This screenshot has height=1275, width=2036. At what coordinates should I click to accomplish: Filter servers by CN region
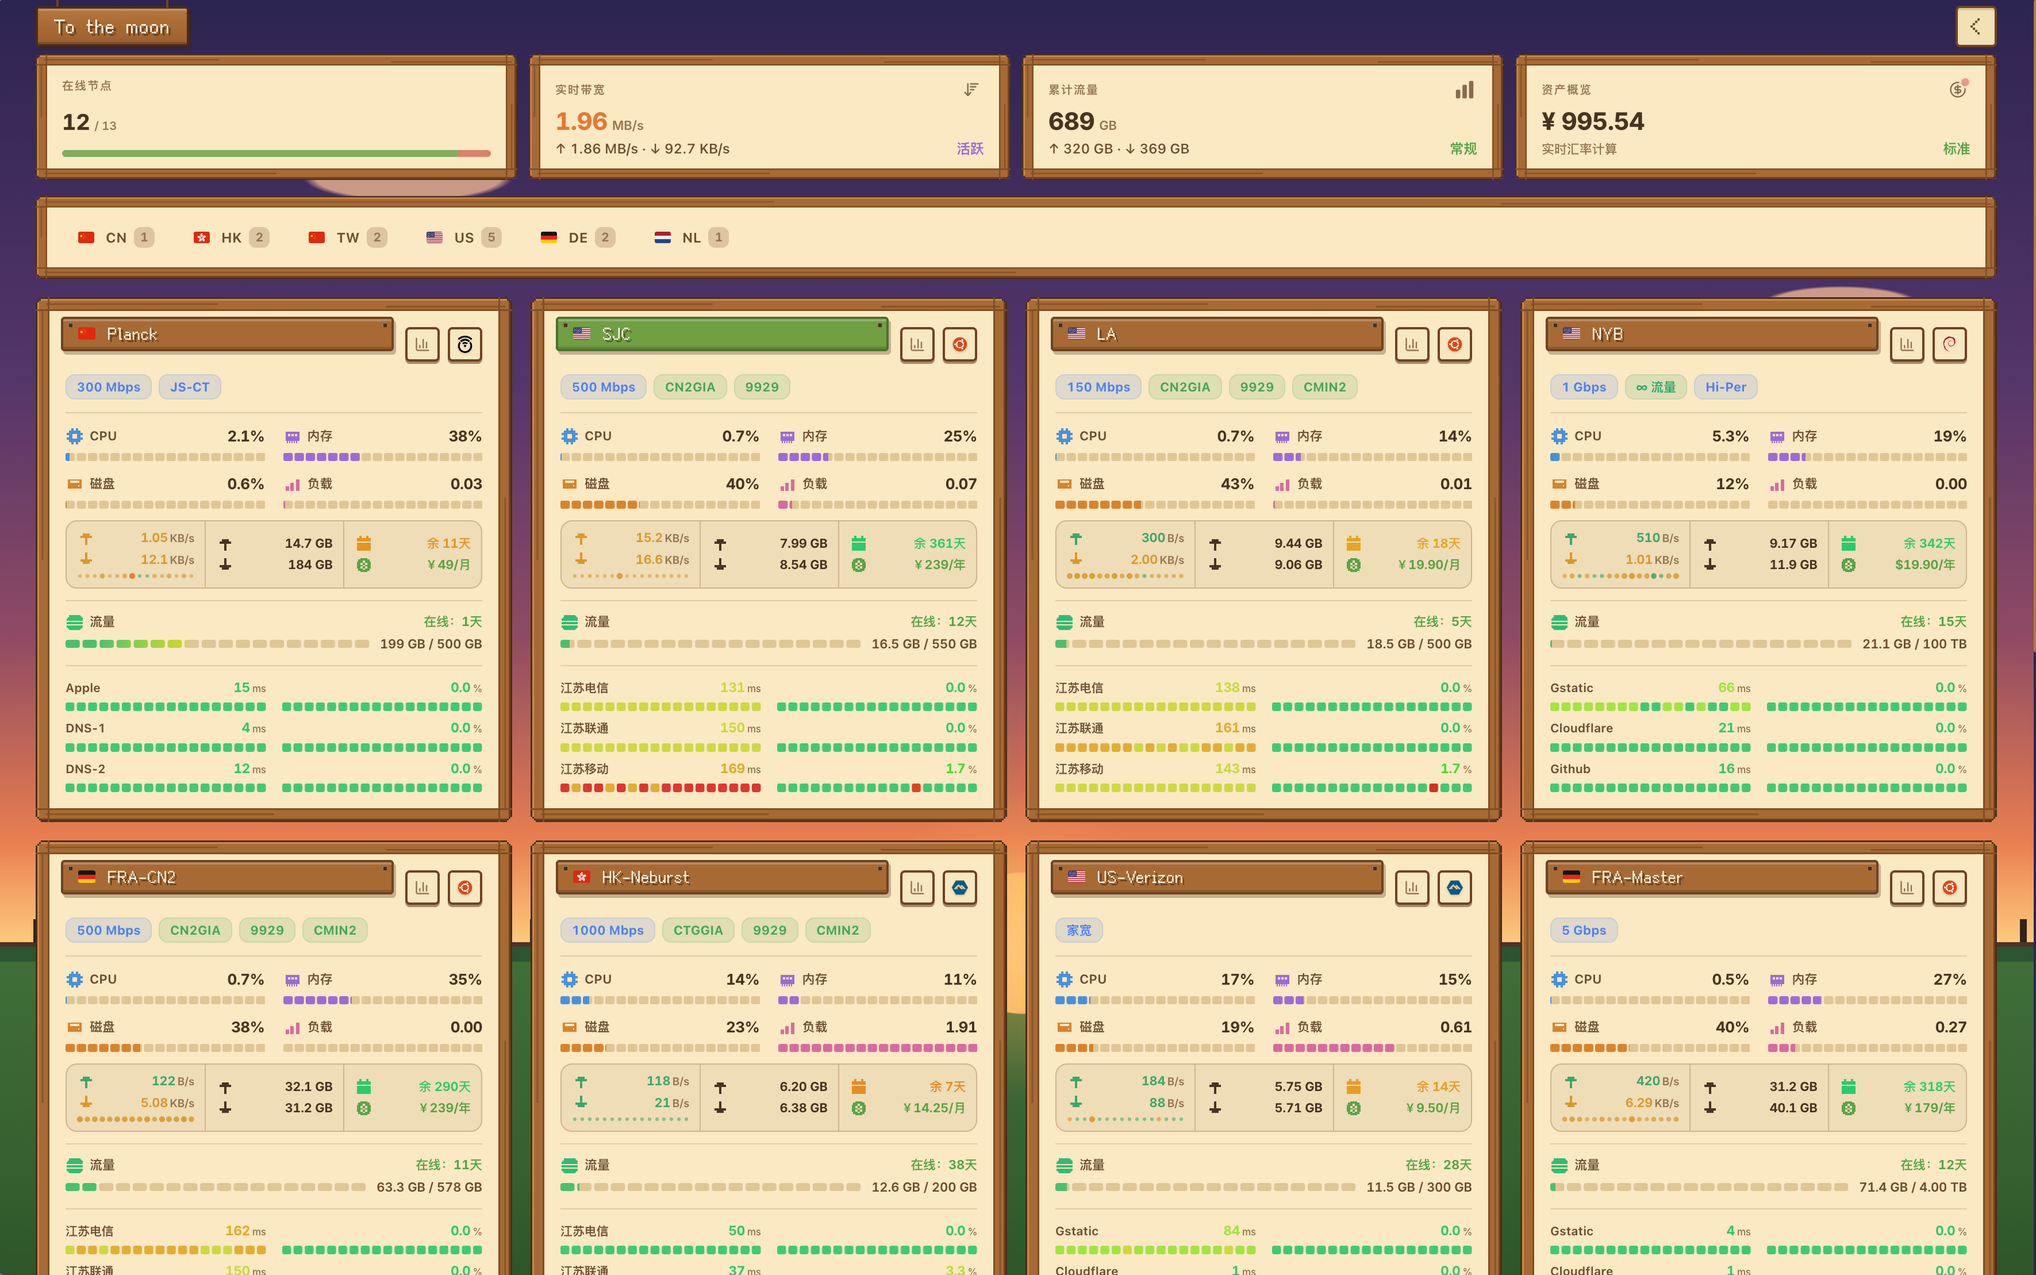click(x=116, y=238)
